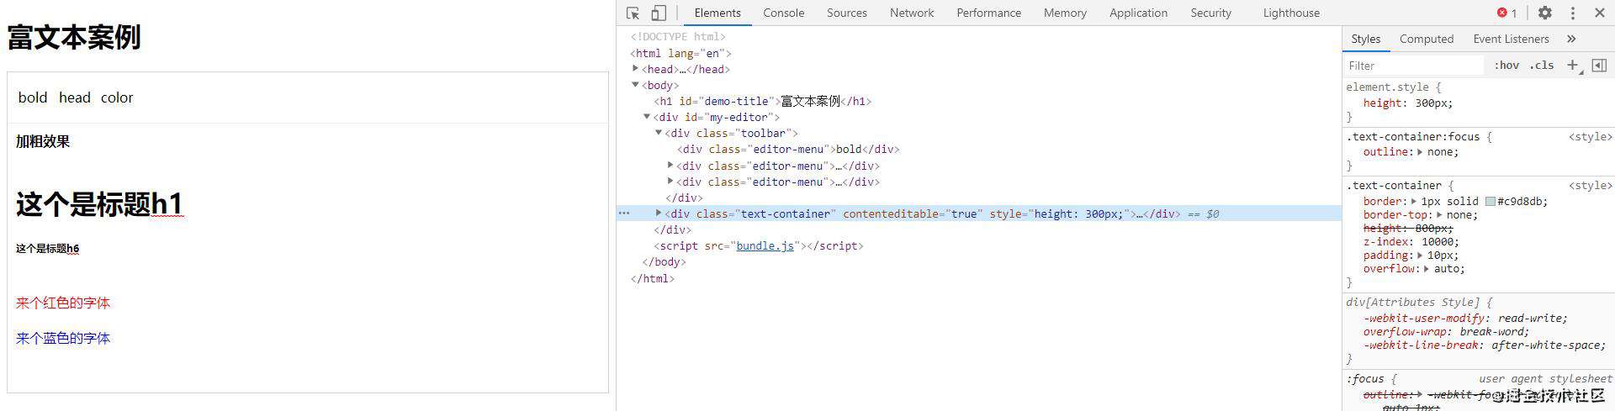Open the three-dot actions beside selected text-container node

pos(624,213)
